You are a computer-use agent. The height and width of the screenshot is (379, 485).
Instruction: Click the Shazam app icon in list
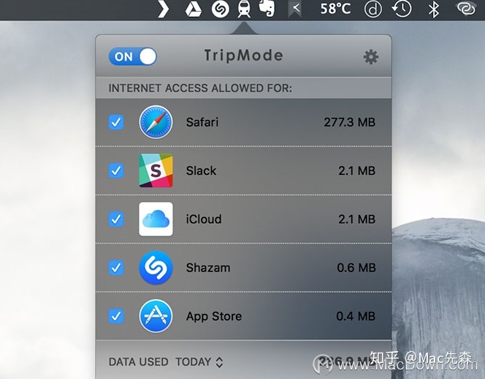click(156, 268)
